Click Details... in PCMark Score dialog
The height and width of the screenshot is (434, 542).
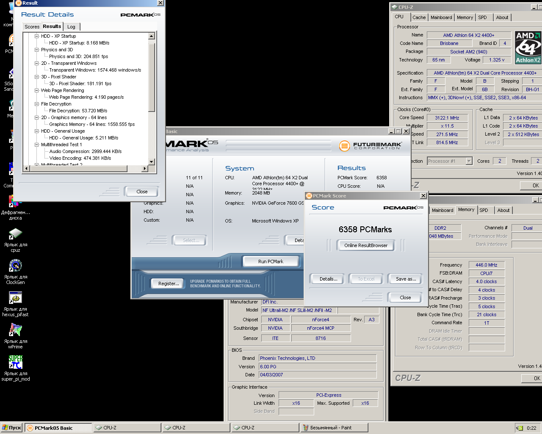tap(328, 279)
